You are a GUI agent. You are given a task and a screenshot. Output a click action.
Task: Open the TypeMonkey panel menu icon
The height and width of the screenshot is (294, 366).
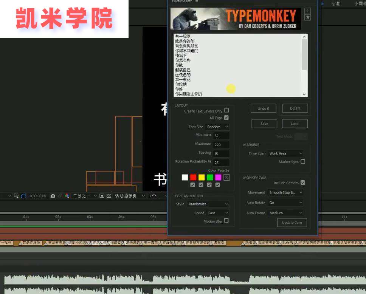pyautogui.click(x=197, y=1)
